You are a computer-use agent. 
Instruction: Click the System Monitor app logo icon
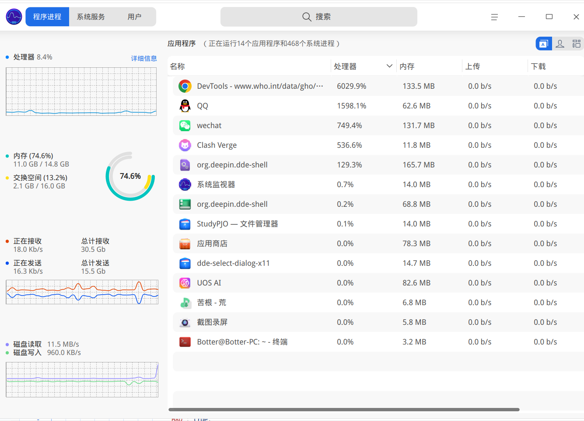click(14, 17)
